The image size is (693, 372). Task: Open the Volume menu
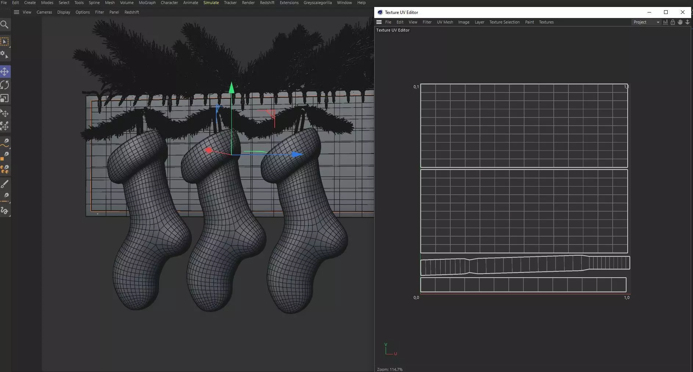(x=127, y=3)
